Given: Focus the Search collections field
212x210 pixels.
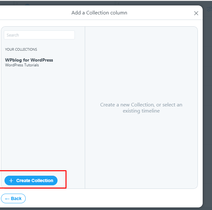Looking at the screenshot, I should [x=39, y=35].
